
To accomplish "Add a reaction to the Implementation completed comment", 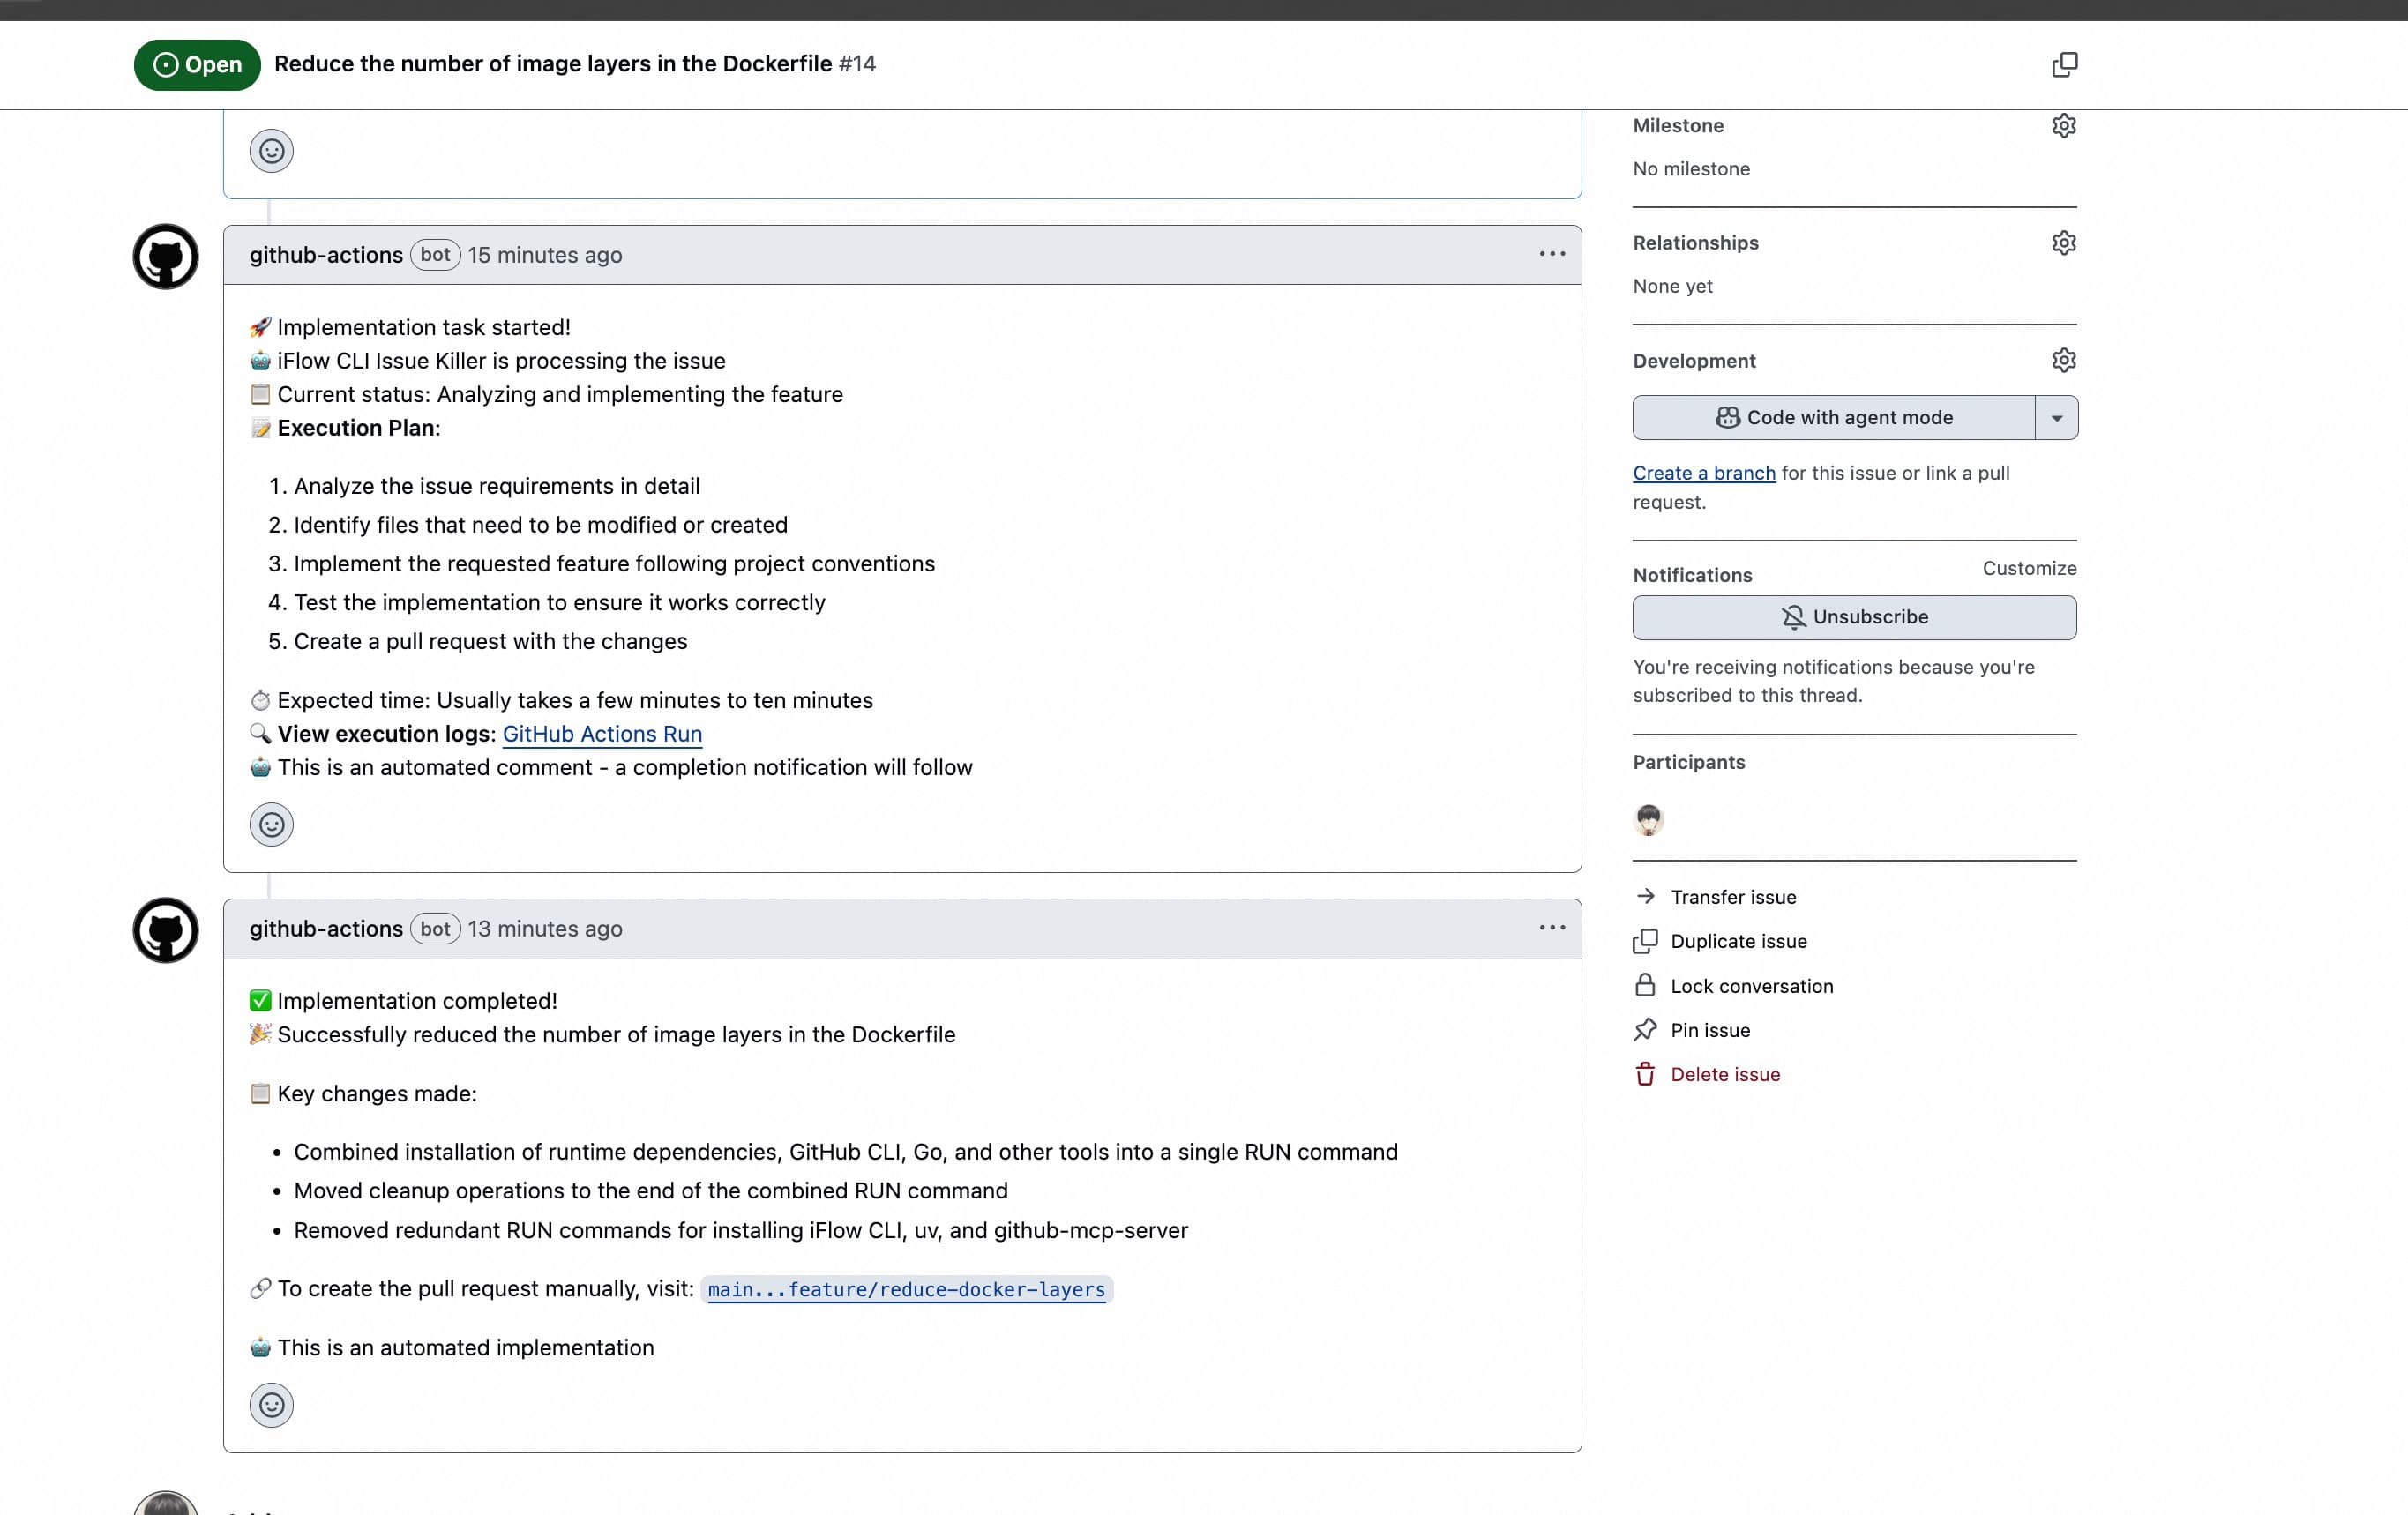I will coord(271,1404).
